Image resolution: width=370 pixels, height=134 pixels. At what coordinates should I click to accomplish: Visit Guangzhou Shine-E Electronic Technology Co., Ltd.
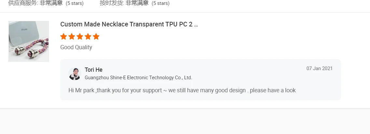point(138,78)
